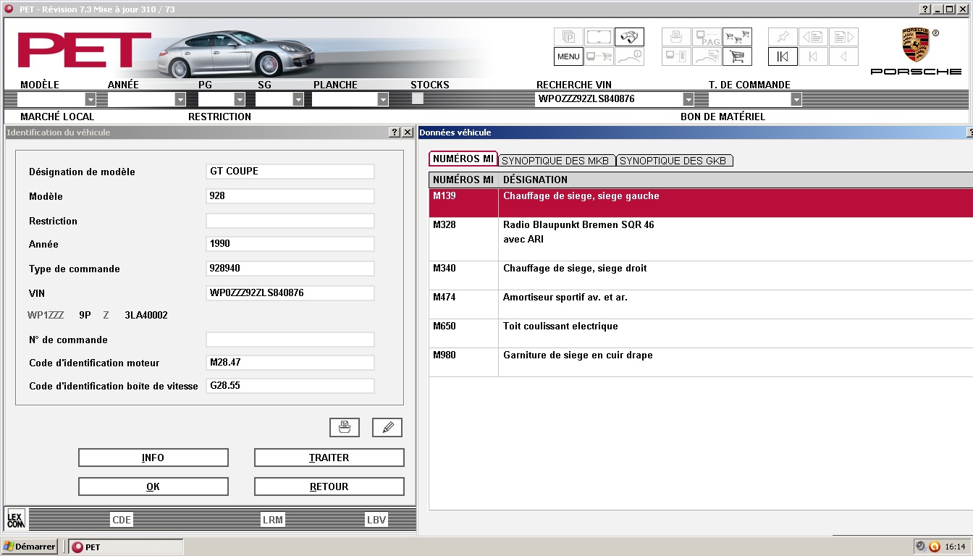The image size is (973, 556).
Task: Click the monitor-to-cart transfer icon
Action: (x=599, y=56)
